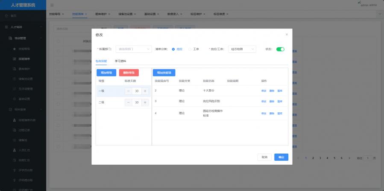Viewport: 384px width, 191px height.
Task: Select the 工序 radio button
Action: click(190, 49)
